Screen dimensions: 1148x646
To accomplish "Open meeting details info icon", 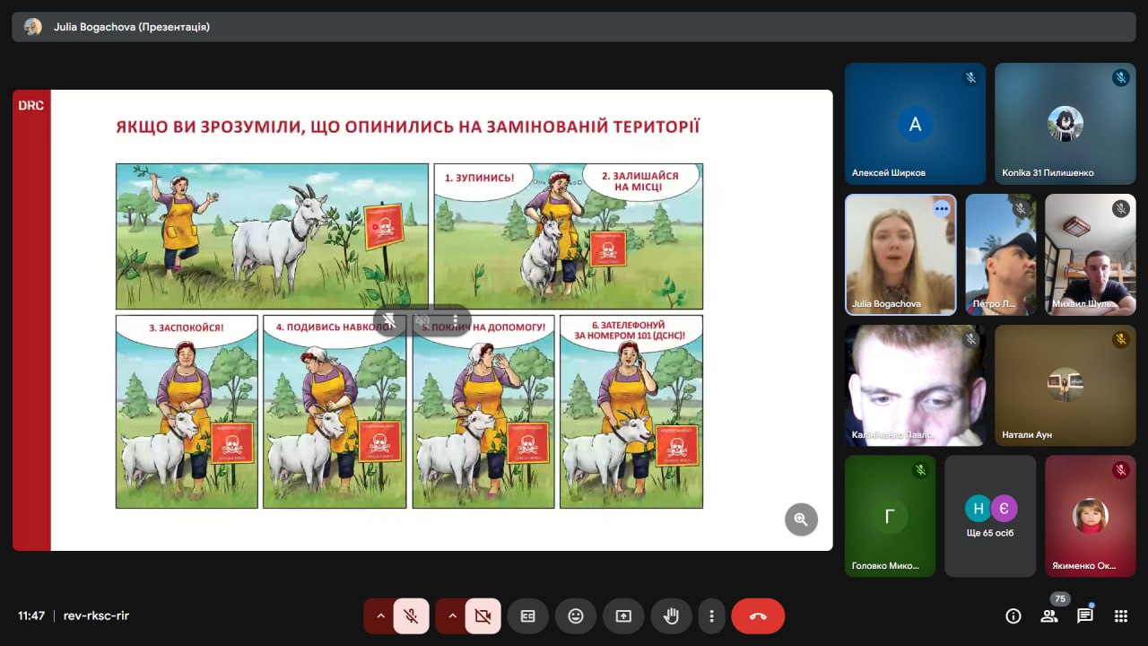I will 1013,616.
